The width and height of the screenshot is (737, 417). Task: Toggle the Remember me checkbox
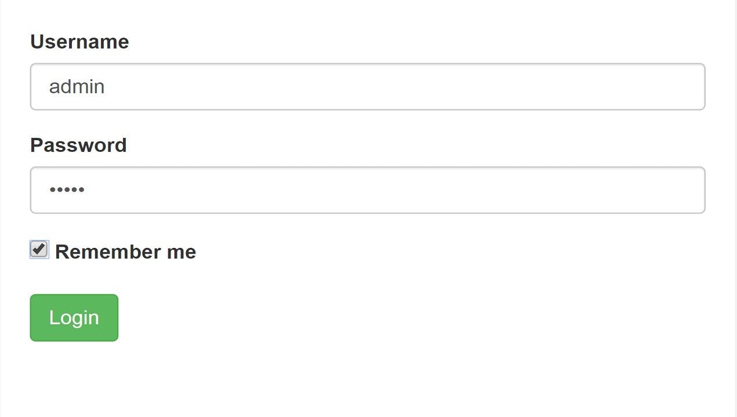(x=39, y=250)
